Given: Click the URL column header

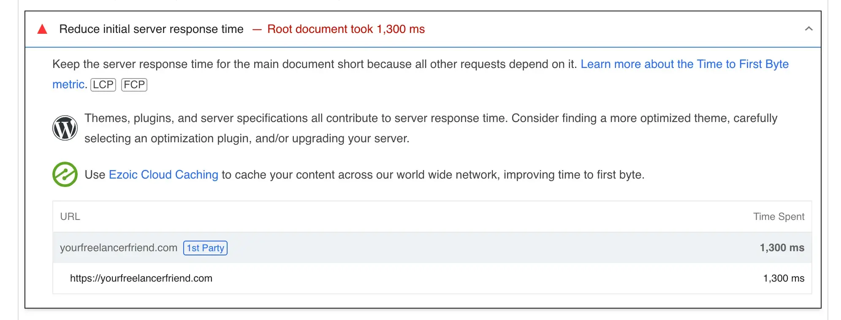Looking at the screenshot, I should click(x=70, y=217).
